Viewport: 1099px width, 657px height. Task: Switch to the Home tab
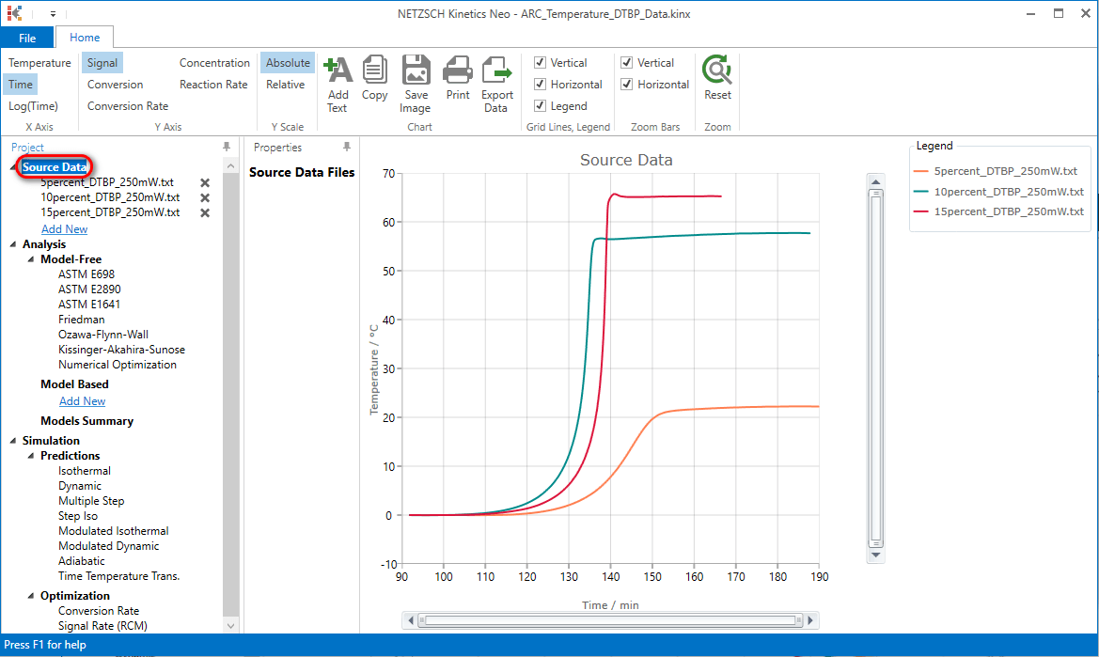point(84,37)
